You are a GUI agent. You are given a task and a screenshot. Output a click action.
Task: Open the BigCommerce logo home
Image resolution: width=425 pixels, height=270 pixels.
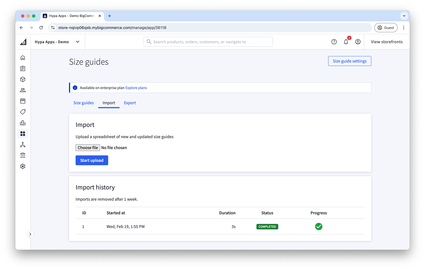(23, 42)
